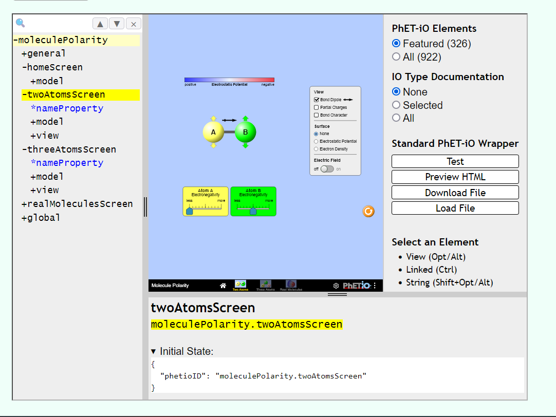Select the Electrostatic Potential surface radio button
Image resolution: width=556 pixels, height=417 pixels.
coord(316,141)
